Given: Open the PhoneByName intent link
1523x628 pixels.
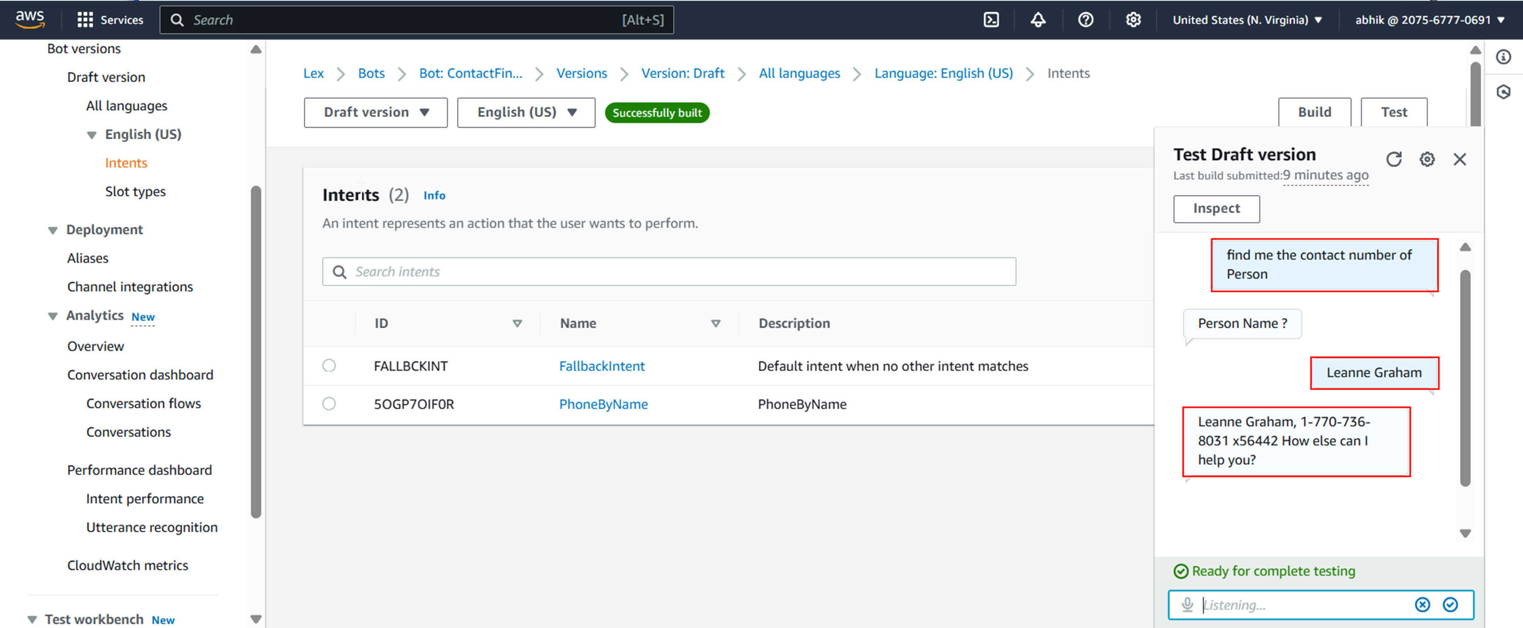Looking at the screenshot, I should pos(603,404).
